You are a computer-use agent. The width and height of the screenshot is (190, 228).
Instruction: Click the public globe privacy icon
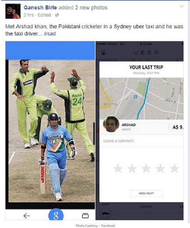click(x=57, y=15)
